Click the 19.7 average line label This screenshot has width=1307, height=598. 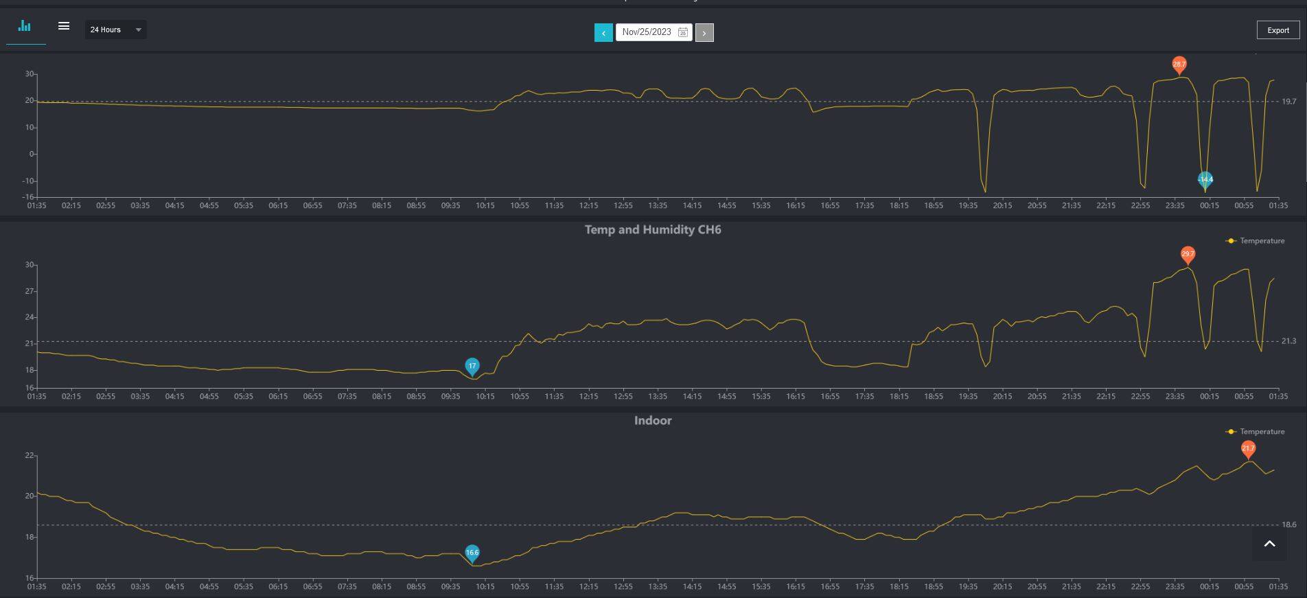(1289, 102)
